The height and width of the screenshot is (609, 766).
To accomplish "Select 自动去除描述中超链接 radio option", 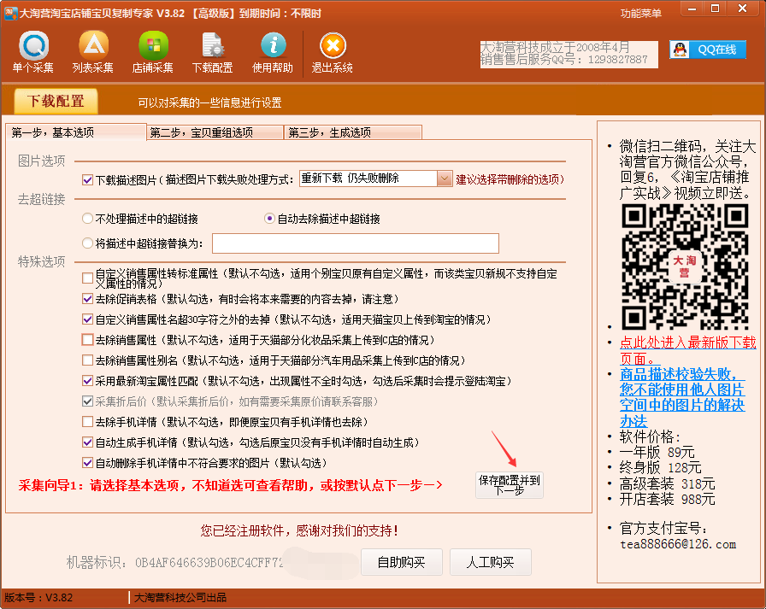I will tap(269, 219).
